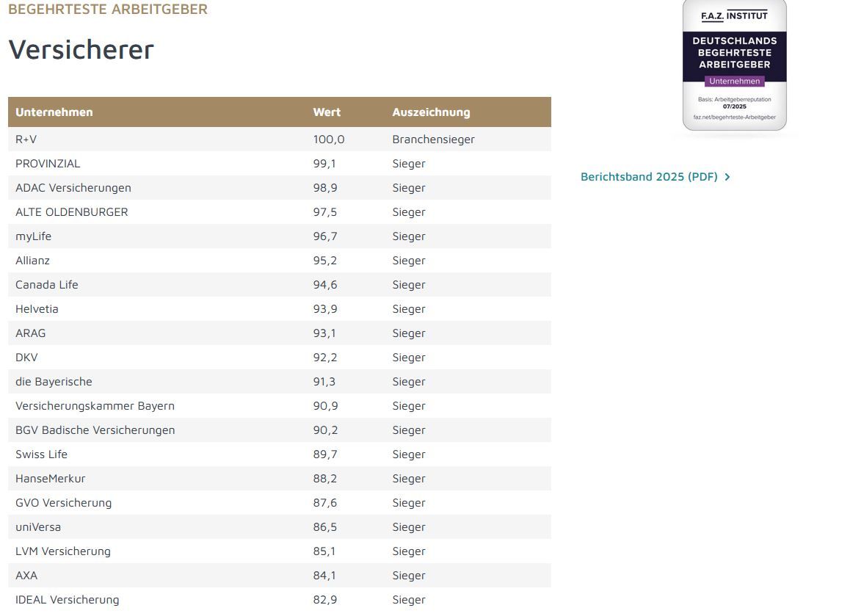The height and width of the screenshot is (616, 850).
Task: Select the Helvetia company name
Action: pyautogui.click(x=37, y=309)
